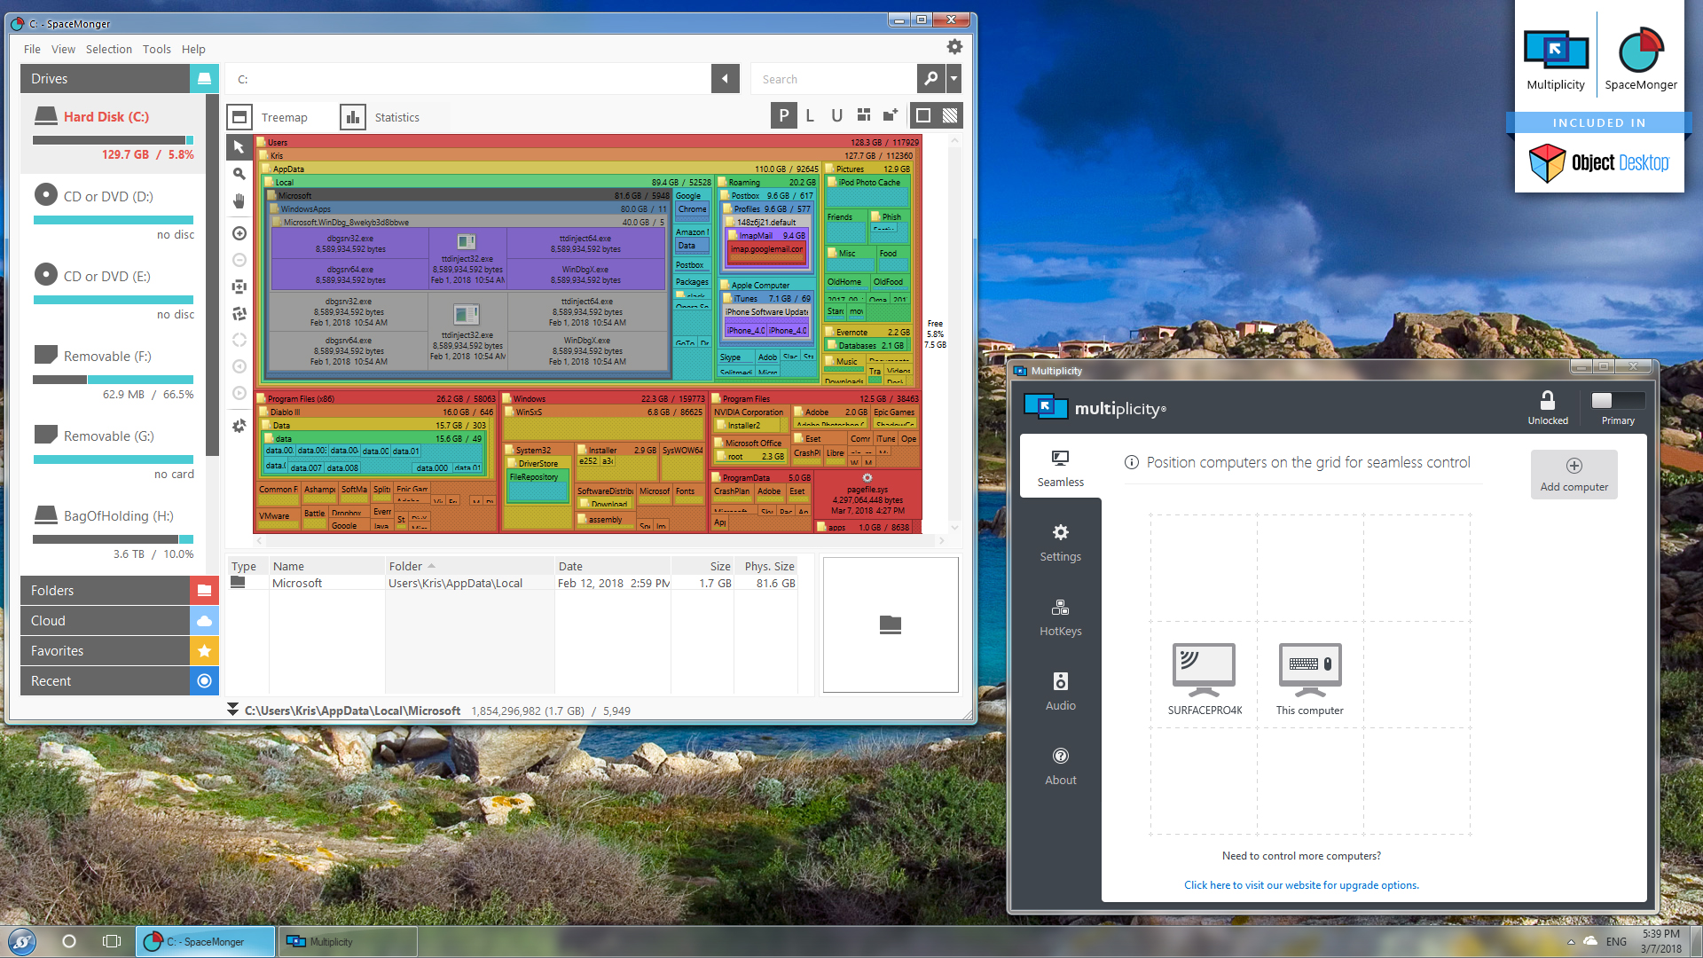Click the navigate back circle arrow icon
This screenshot has width=1703, height=958.
click(239, 366)
